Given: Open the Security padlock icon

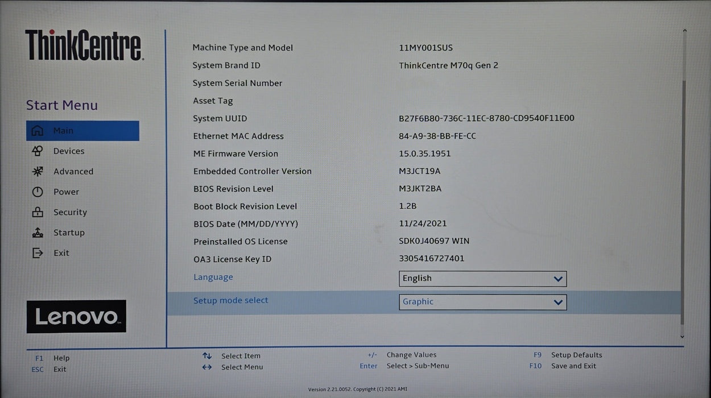Looking at the screenshot, I should point(38,213).
